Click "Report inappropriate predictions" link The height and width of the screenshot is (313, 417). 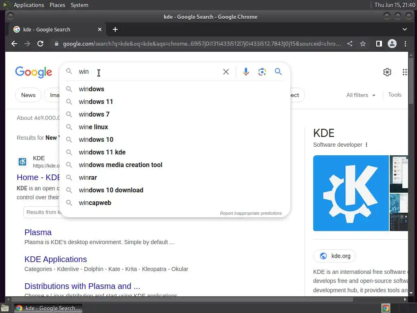click(251, 213)
